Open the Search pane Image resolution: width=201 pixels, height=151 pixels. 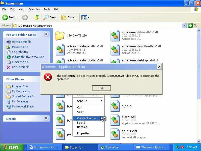pyautogui.click(x=51, y=17)
